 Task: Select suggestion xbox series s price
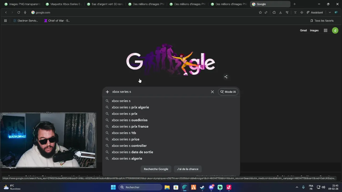click(171, 139)
